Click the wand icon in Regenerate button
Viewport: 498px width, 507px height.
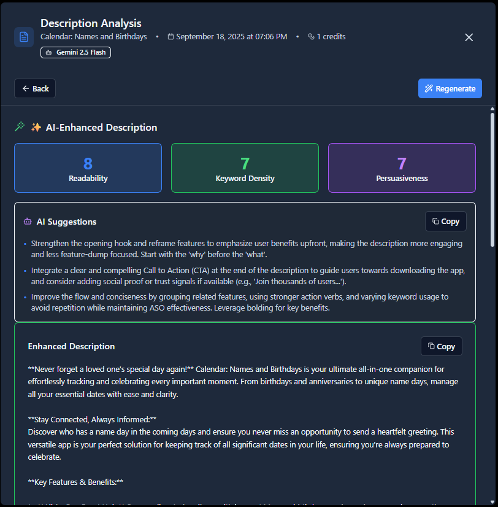click(429, 88)
